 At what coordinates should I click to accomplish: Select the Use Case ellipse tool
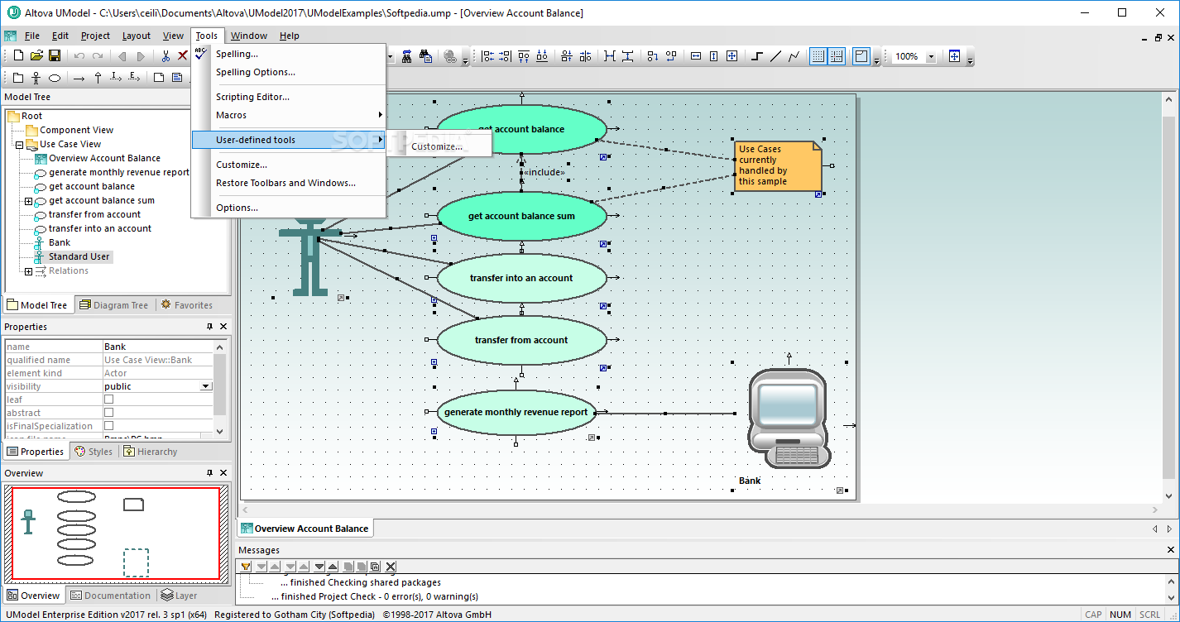[55, 78]
